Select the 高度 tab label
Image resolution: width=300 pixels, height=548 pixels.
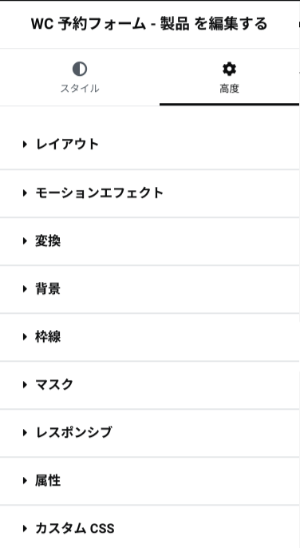pos(229,89)
